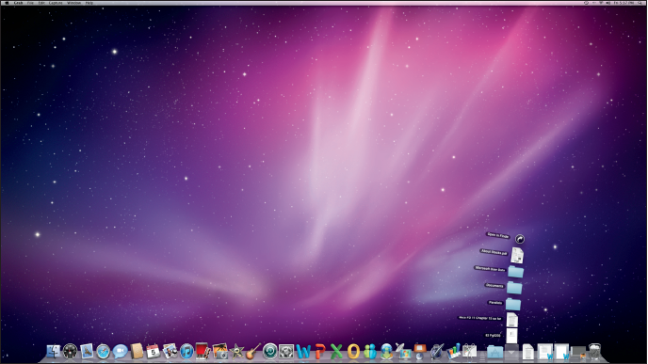Open the clapperboard app icon in Dock
The width and height of the screenshot is (648, 364).
(470, 351)
